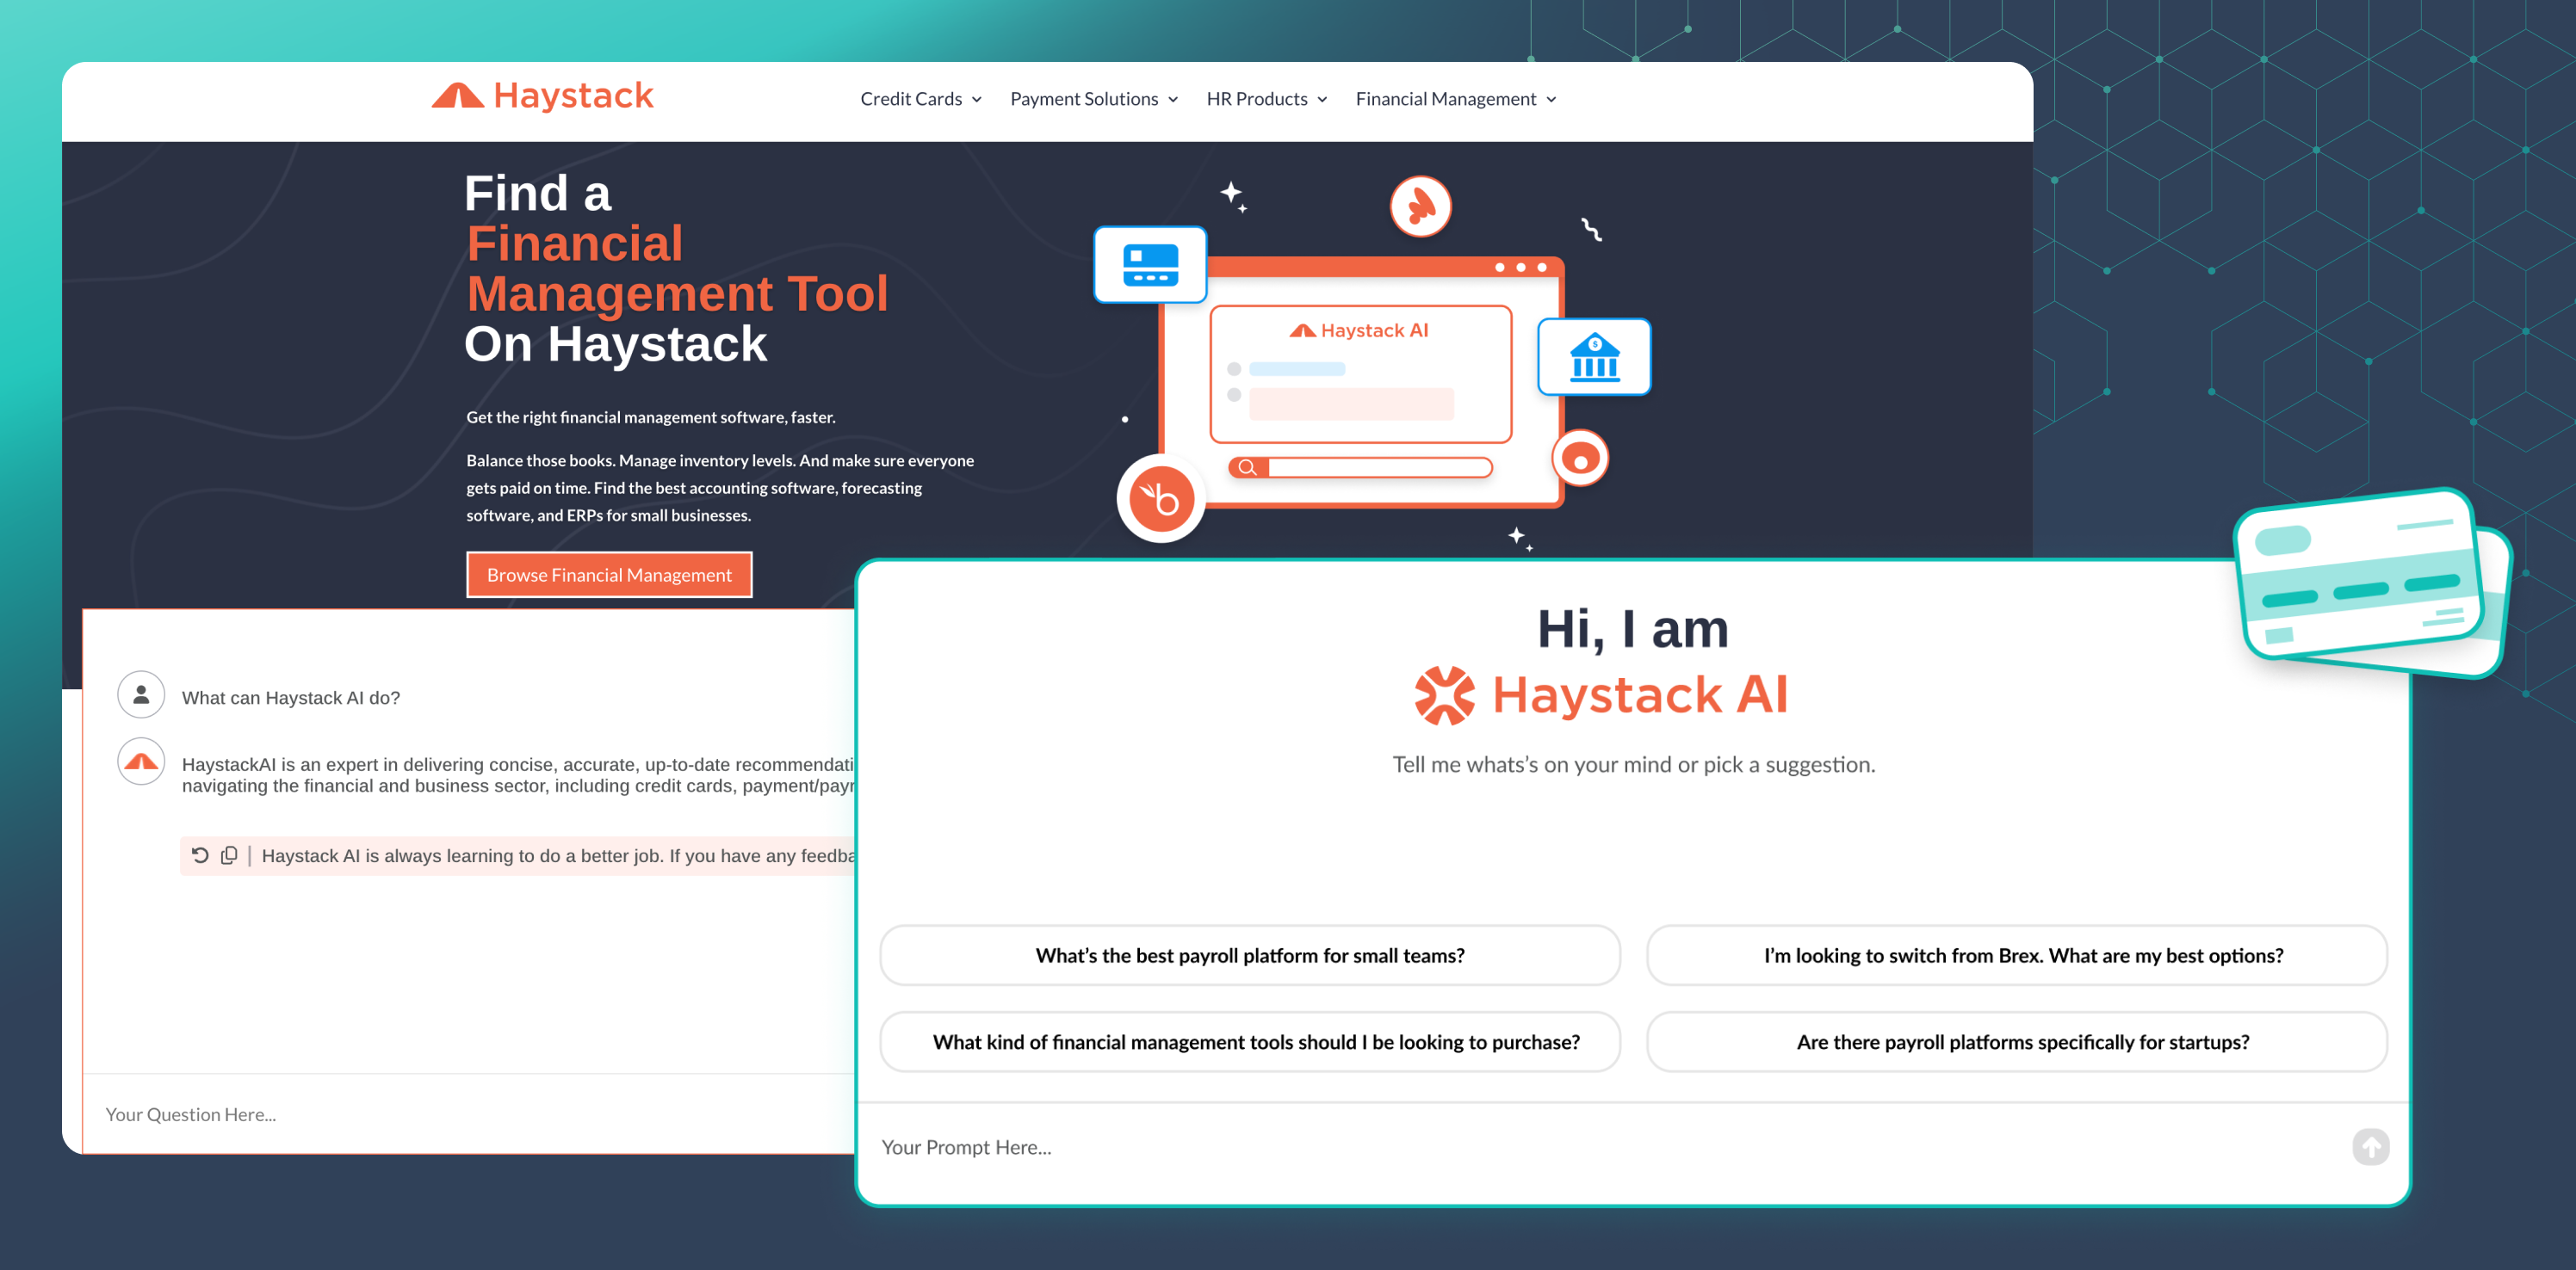Open the Financial Management menu
2576x1270 pixels.
coord(1456,99)
